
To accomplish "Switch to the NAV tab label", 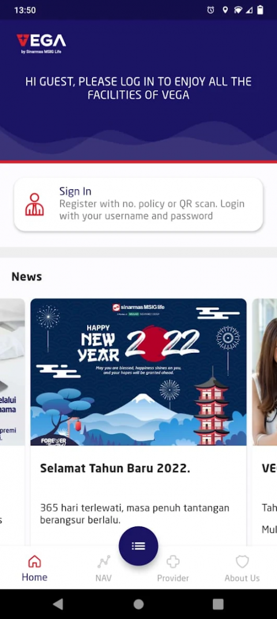I will click(104, 578).
